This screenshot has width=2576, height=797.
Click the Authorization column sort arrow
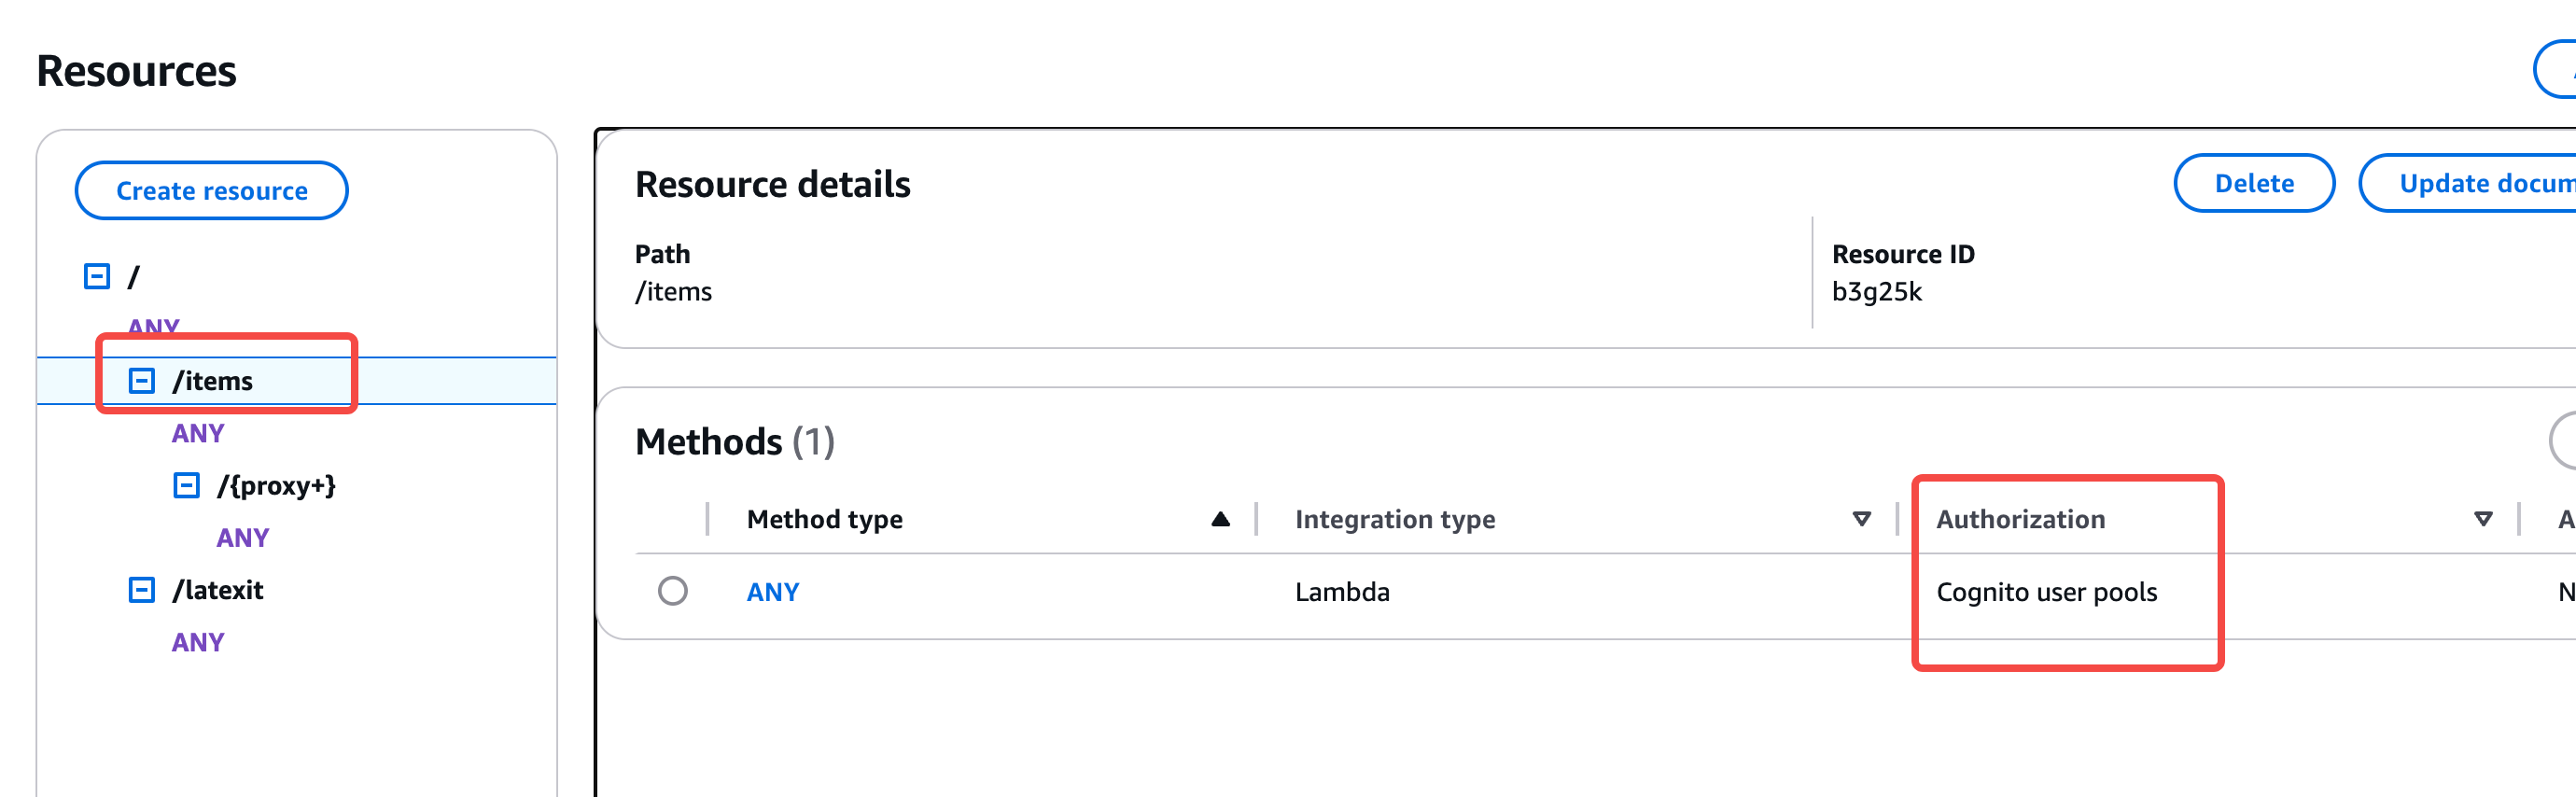pos(2482,519)
